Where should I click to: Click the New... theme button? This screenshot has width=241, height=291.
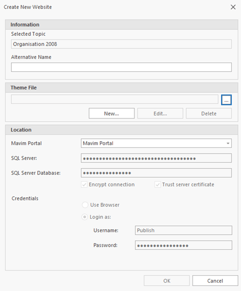tap(111, 114)
